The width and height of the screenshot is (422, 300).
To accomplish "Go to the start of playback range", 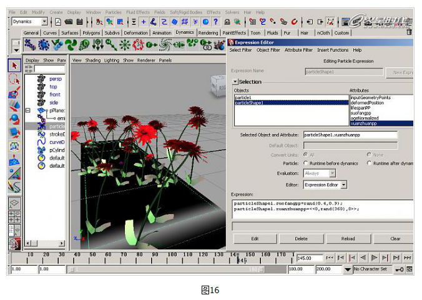I will coord(330,258).
